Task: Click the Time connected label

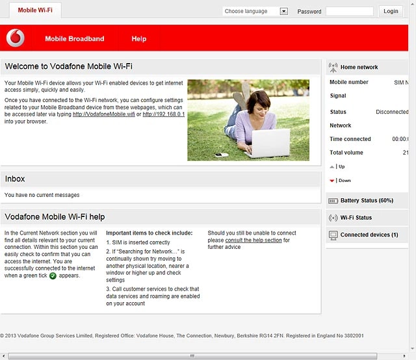Action: [x=350, y=139]
